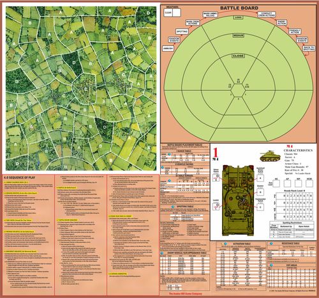319x298 pixels.
Task: Click the Assistant Driver Hatch crew box
Action: click(260, 178)
